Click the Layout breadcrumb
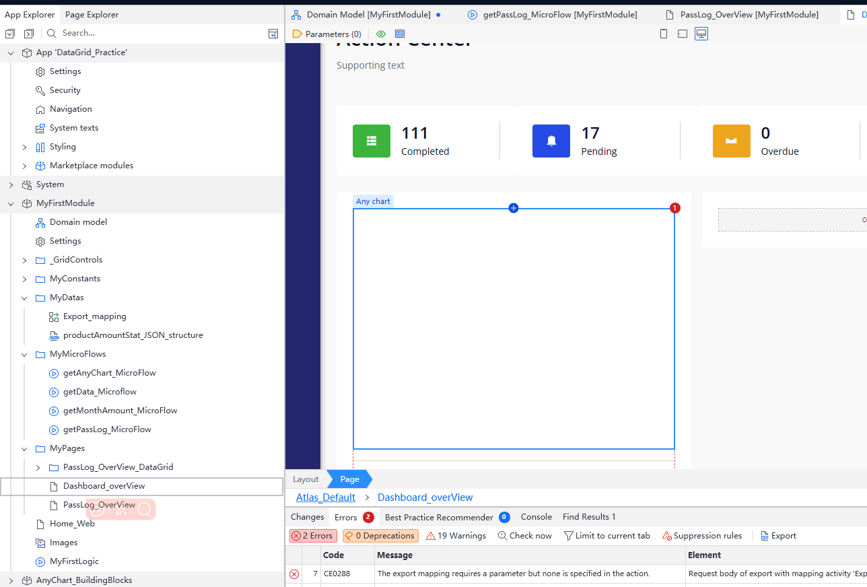 tap(306, 479)
